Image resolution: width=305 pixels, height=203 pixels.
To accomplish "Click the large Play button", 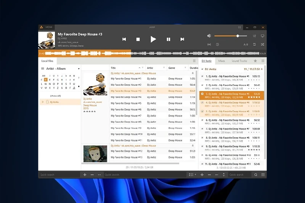I will (x=153, y=39).
